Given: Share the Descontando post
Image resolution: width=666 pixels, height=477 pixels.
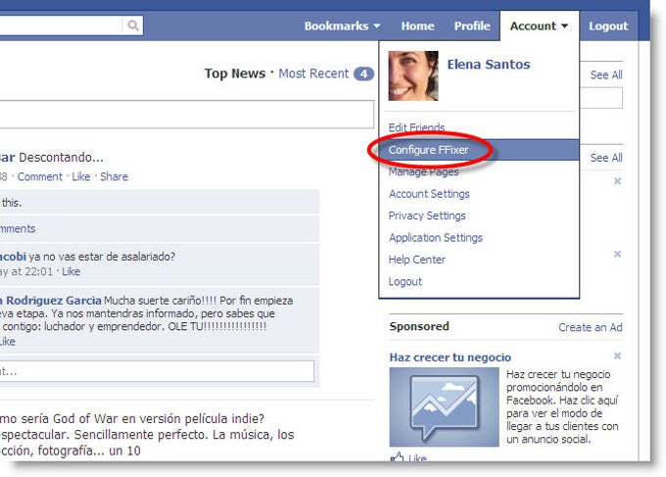Looking at the screenshot, I should click(x=114, y=176).
